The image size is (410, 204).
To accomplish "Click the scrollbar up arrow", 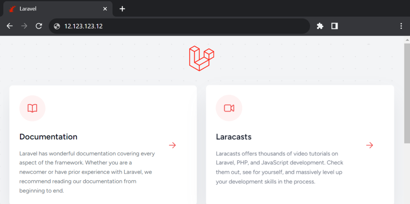I will click(x=407, y=40).
